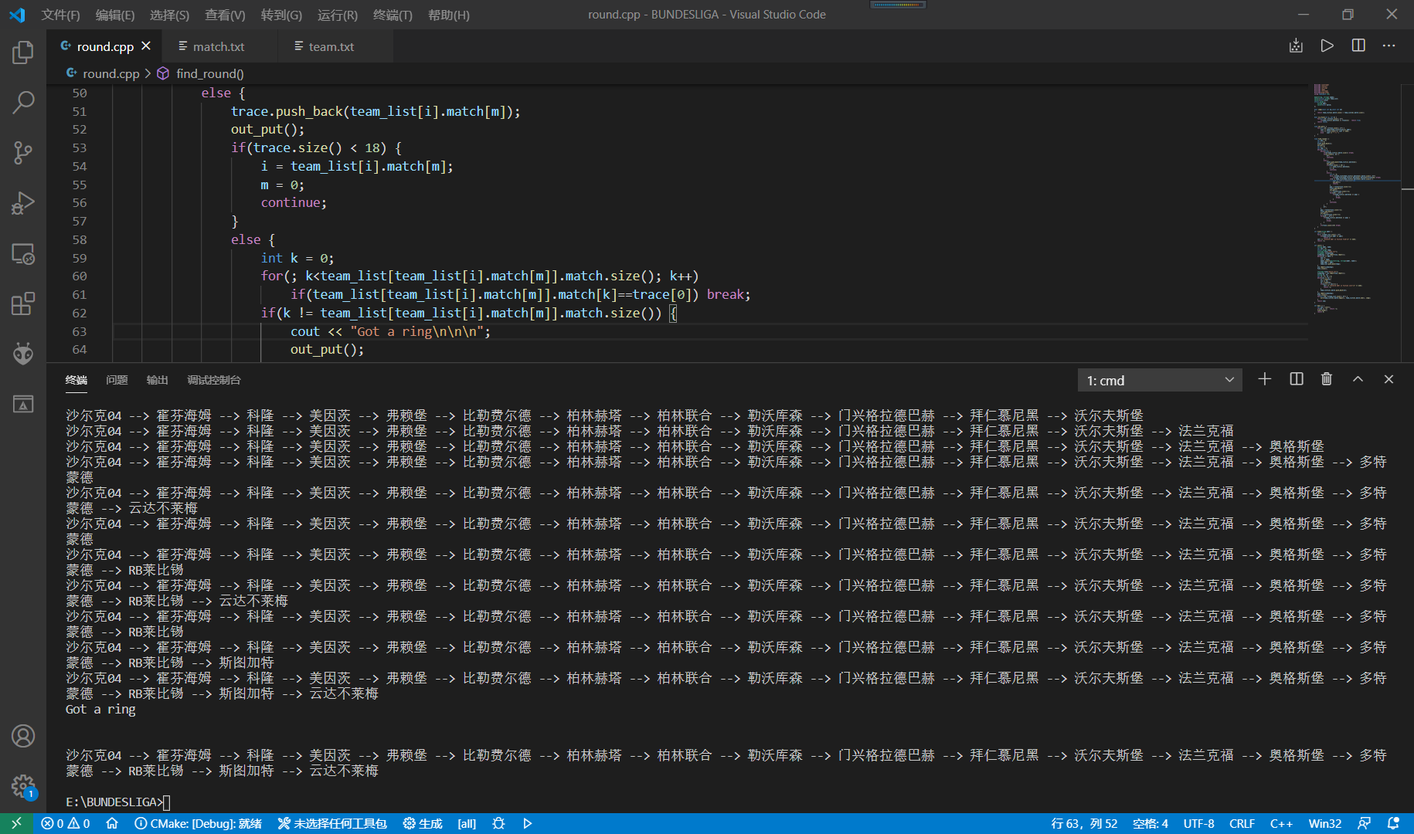
Task: Split the terminal panel
Action: (x=1297, y=379)
